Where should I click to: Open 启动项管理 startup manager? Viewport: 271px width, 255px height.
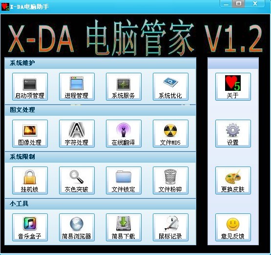(x=30, y=86)
